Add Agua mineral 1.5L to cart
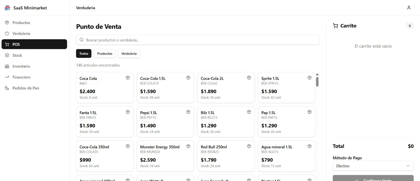420x181 pixels. pos(286,156)
